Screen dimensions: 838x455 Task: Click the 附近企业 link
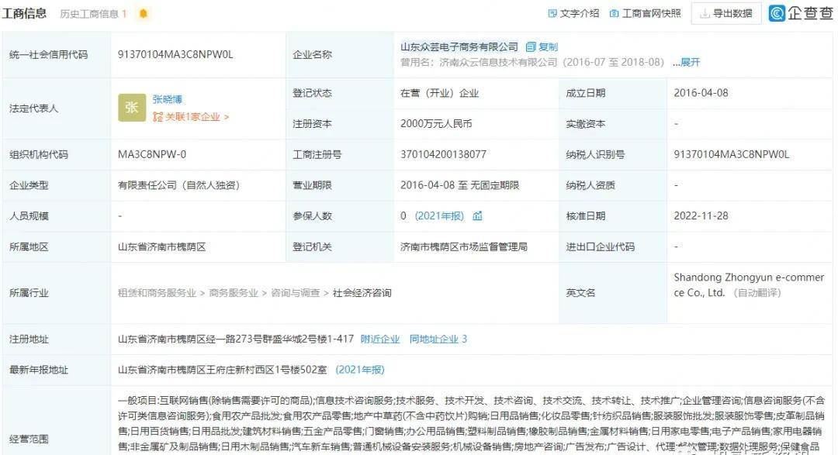point(380,339)
